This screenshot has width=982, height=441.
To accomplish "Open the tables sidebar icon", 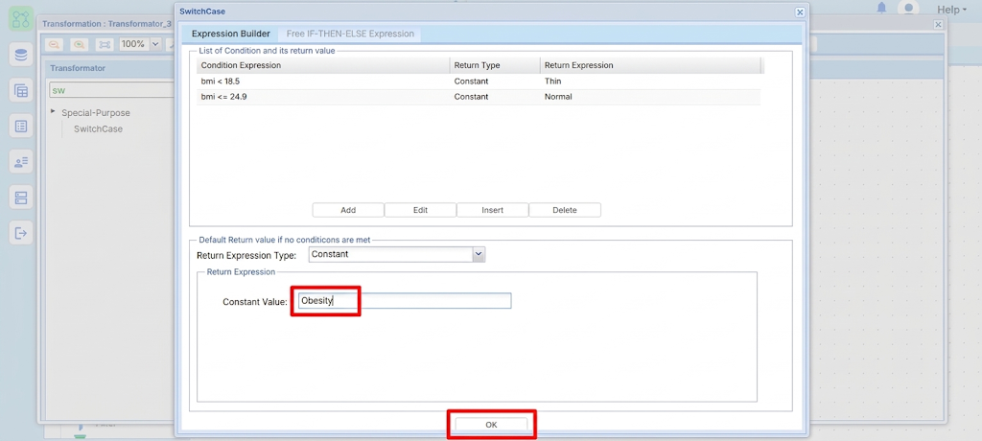I will [x=21, y=91].
